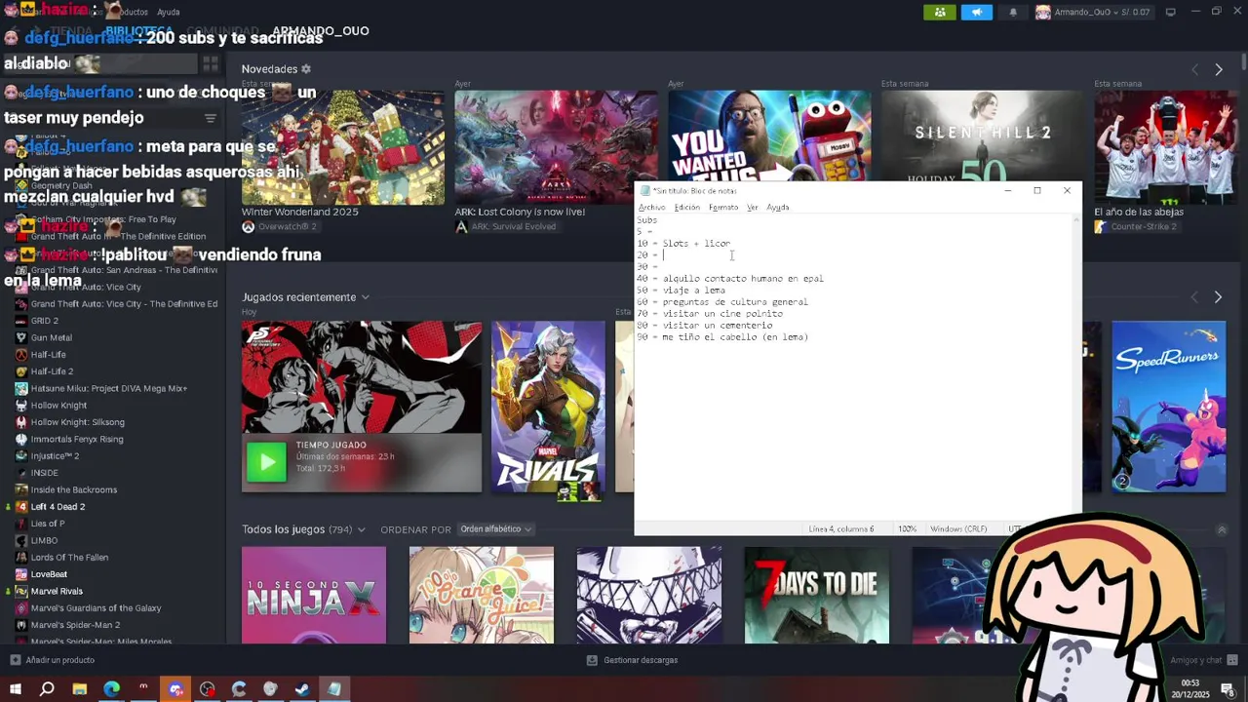Expand Jugados recientemente dropdown
Image resolution: width=1248 pixels, height=702 pixels.
(x=365, y=297)
